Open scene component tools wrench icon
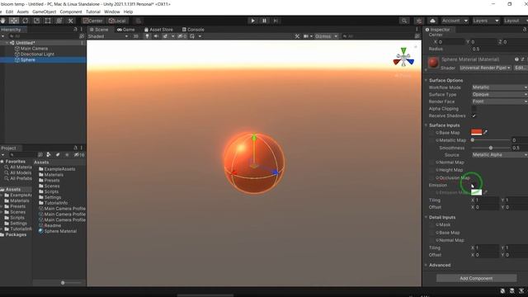This screenshot has height=297, width=528. pyautogui.click(x=297, y=36)
